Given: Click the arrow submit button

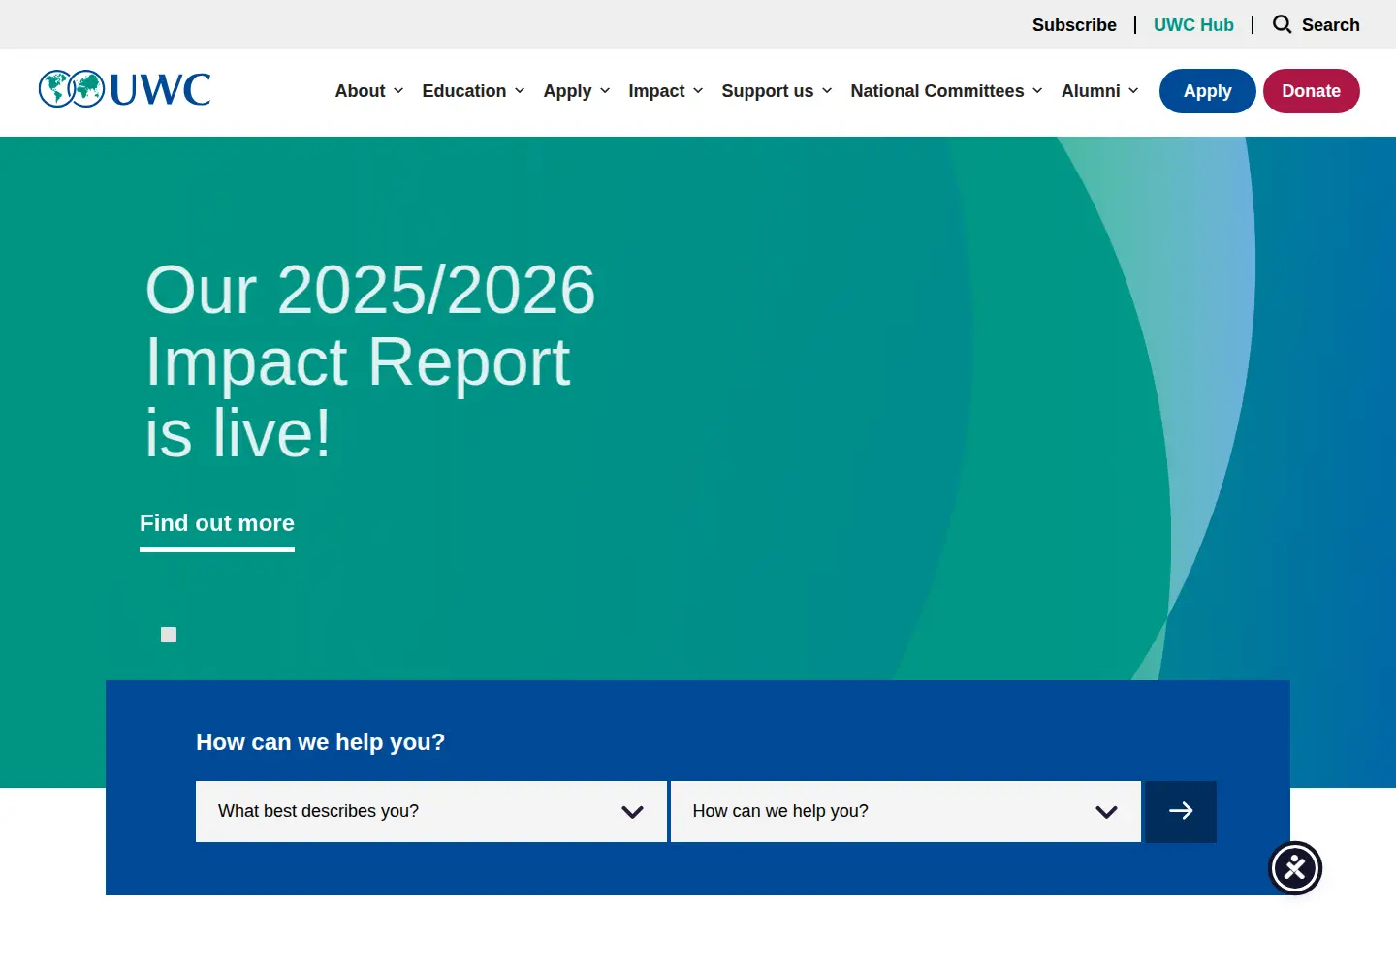Looking at the screenshot, I should pyautogui.click(x=1181, y=811).
